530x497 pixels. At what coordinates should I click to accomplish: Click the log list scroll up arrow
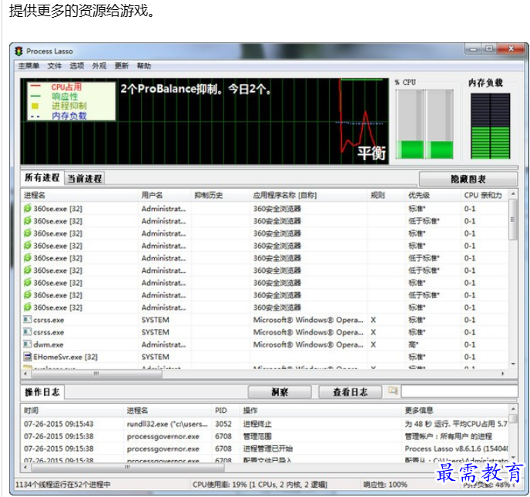click(x=513, y=408)
